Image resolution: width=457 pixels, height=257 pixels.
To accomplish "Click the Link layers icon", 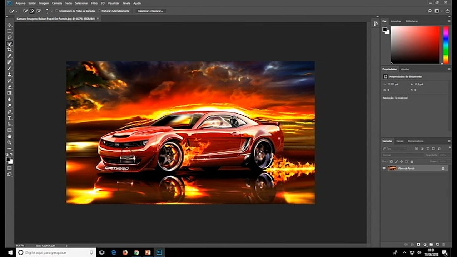I will pyautogui.click(x=406, y=245).
